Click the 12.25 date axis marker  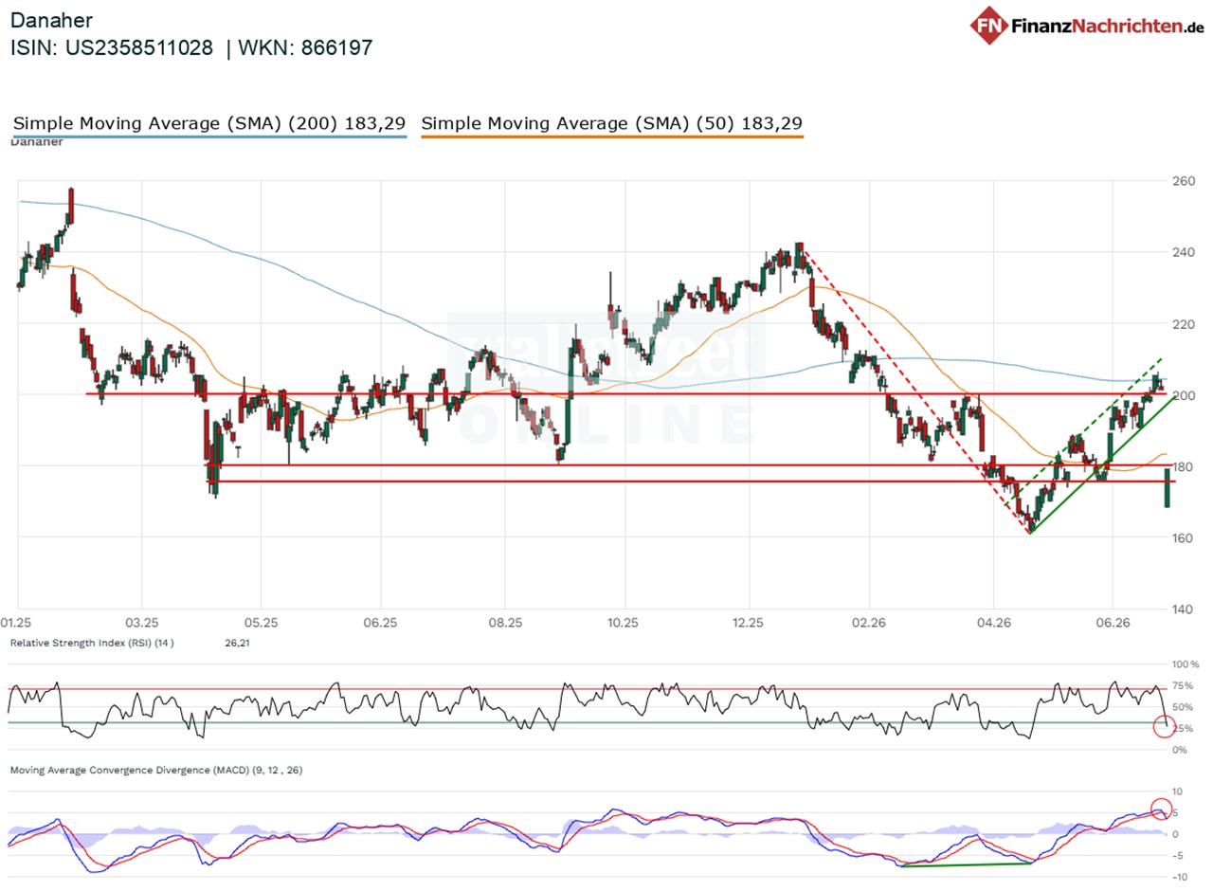[749, 623]
